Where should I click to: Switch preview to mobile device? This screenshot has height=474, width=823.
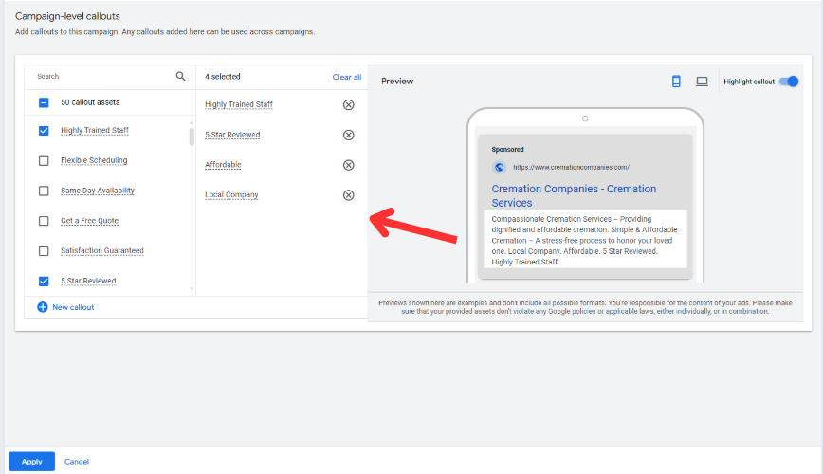[x=676, y=82]
